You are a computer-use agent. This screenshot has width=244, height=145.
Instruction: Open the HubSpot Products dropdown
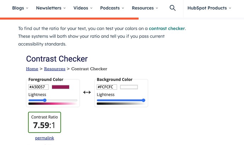point(209,8)
